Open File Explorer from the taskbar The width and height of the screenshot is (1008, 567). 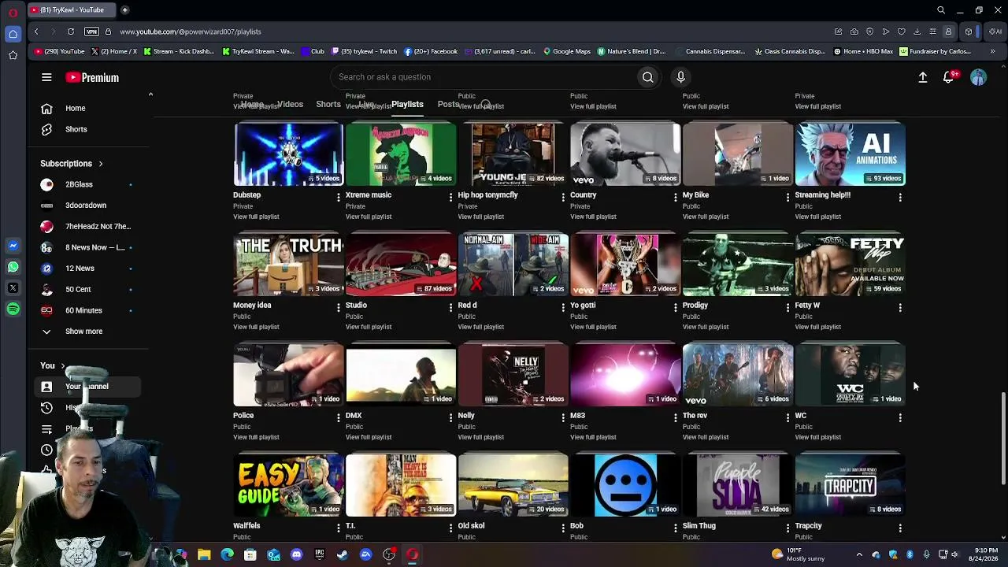tap(204, 555)
